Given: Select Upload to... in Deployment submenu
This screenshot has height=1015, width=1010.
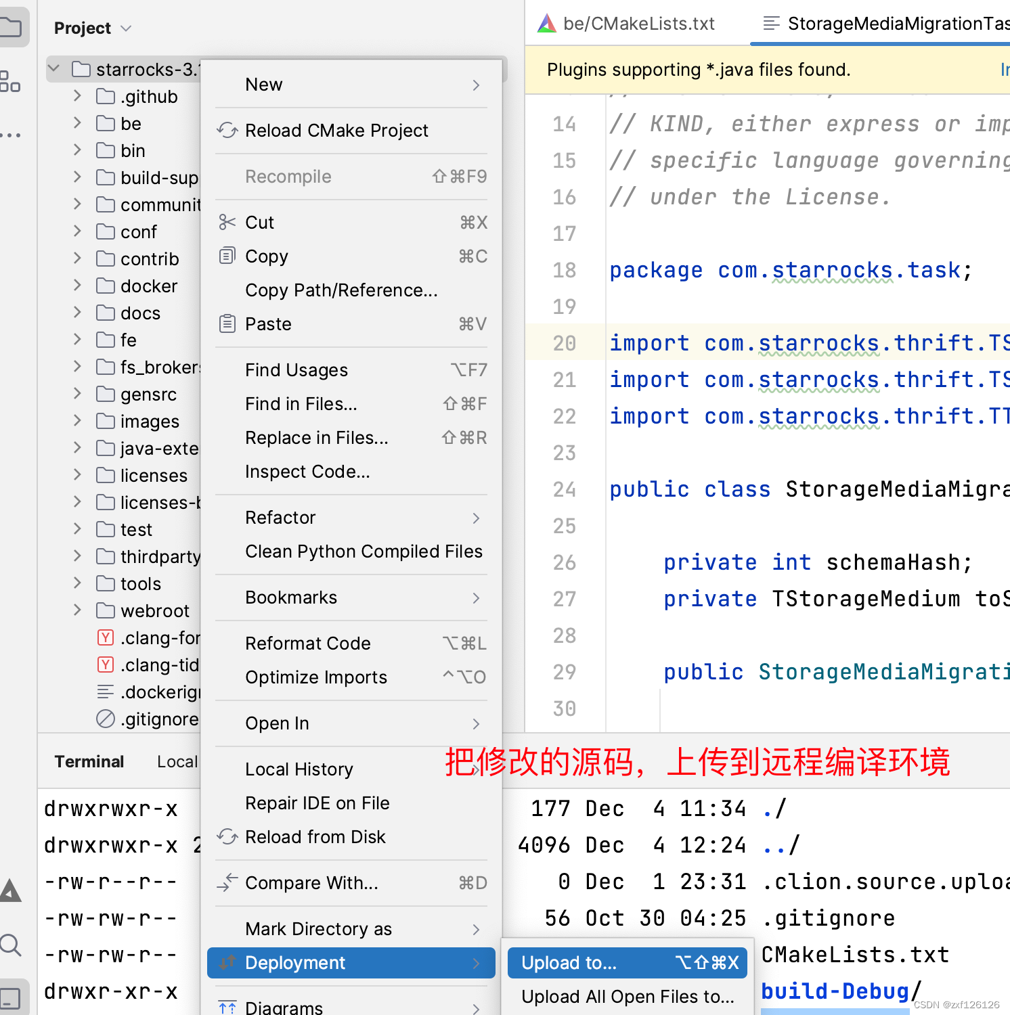Looking at the screenshot, I should click(x=628, y=963).
